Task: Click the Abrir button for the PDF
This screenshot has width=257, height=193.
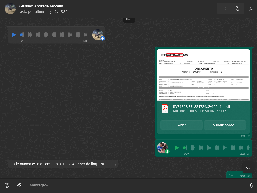Action: point(182,125)
